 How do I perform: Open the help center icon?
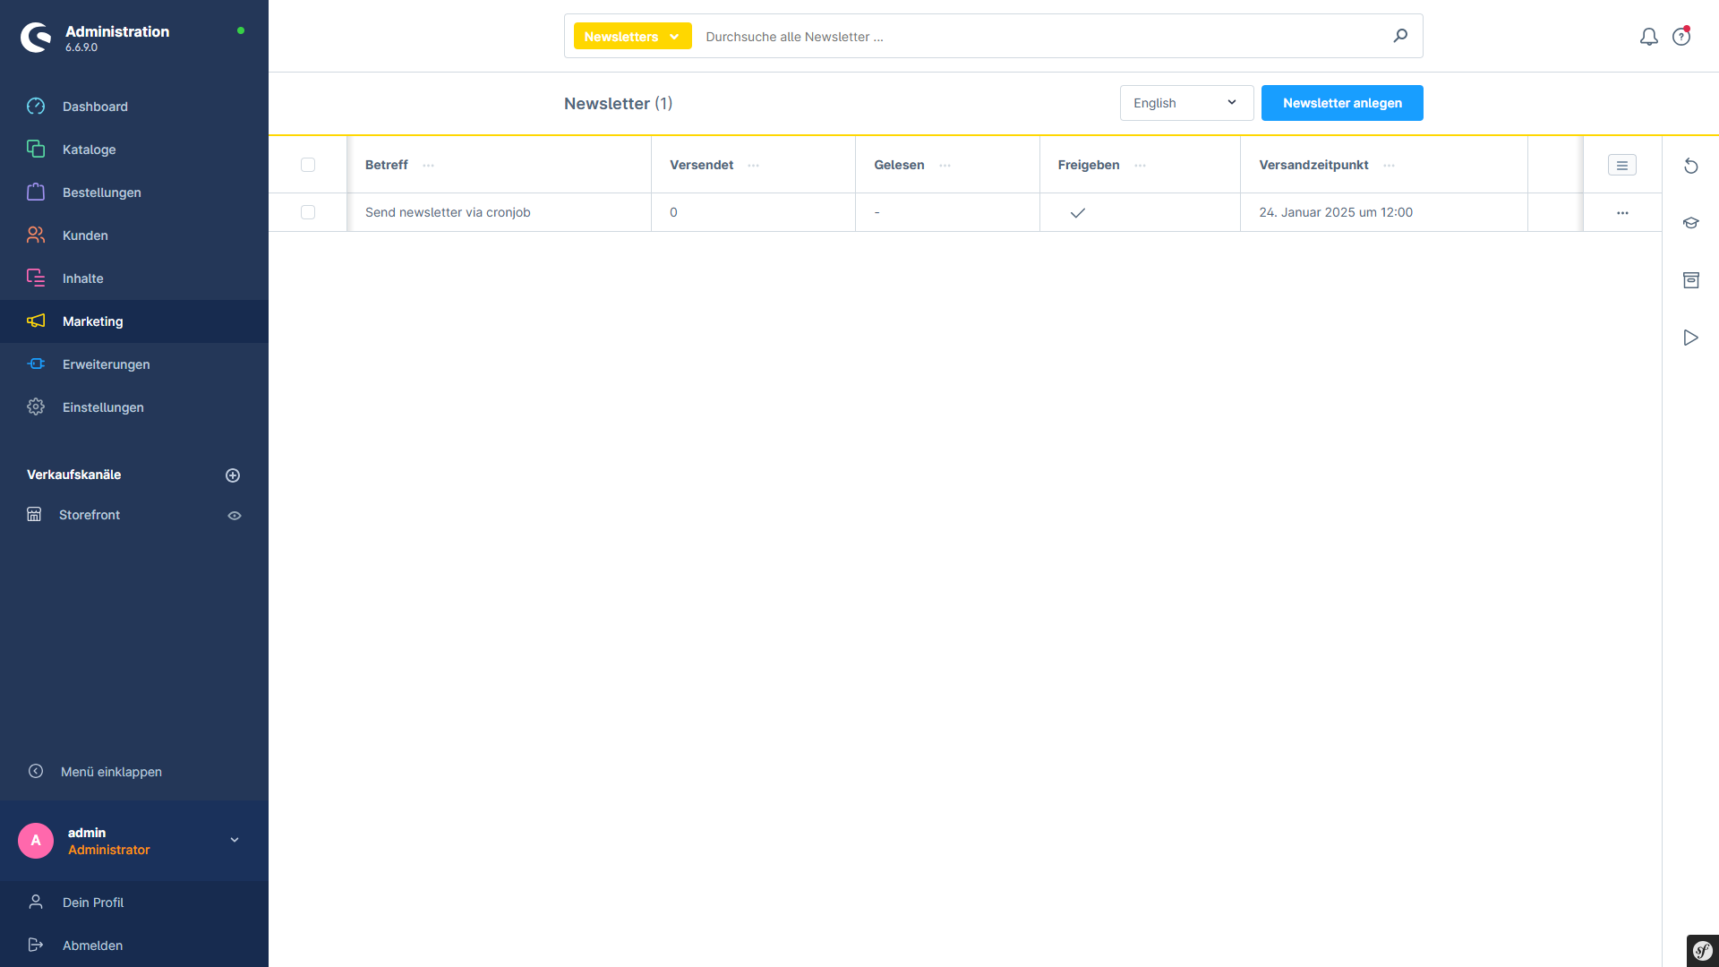point(1681,37)
